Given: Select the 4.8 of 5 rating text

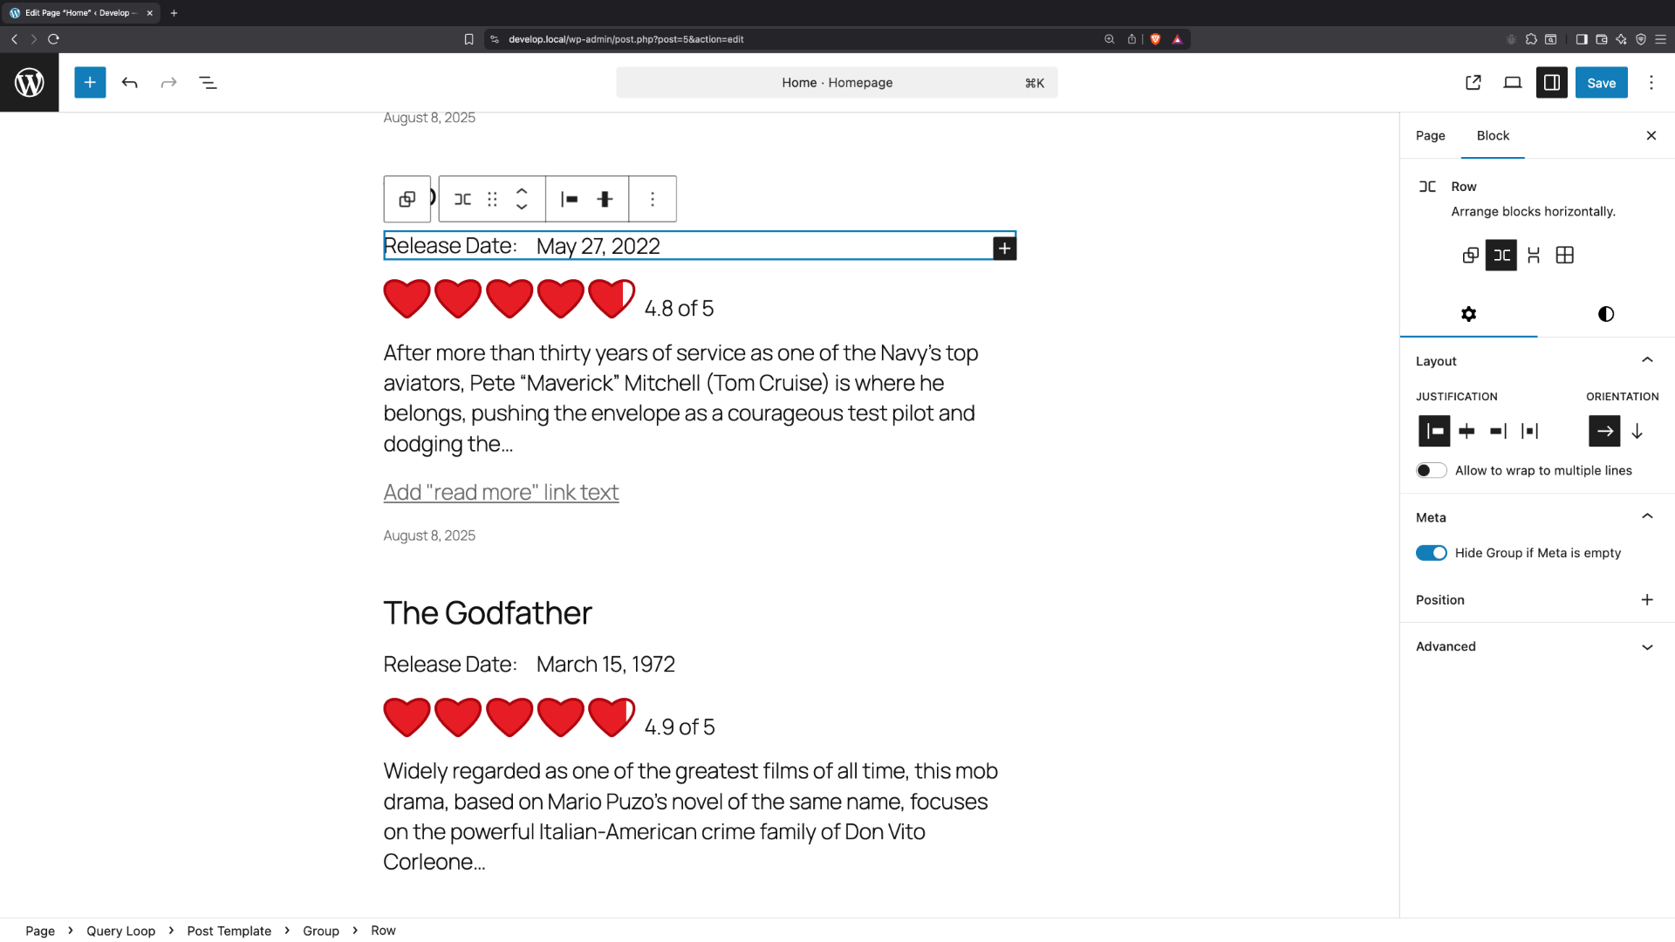Looking at the screenshot, I should click(x=679, y=309).
